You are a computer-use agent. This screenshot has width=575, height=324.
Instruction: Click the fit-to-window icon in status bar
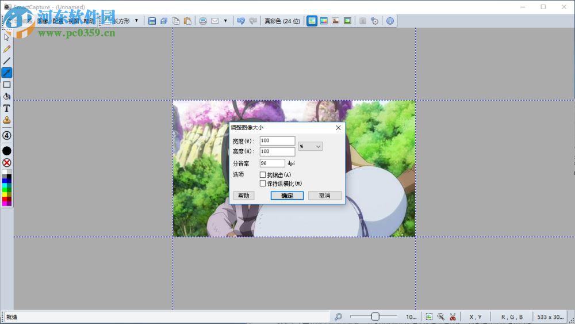tap(429, 317)
